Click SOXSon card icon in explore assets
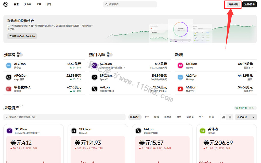The height and width of the screenshot is (163, 261). [10, 131]
